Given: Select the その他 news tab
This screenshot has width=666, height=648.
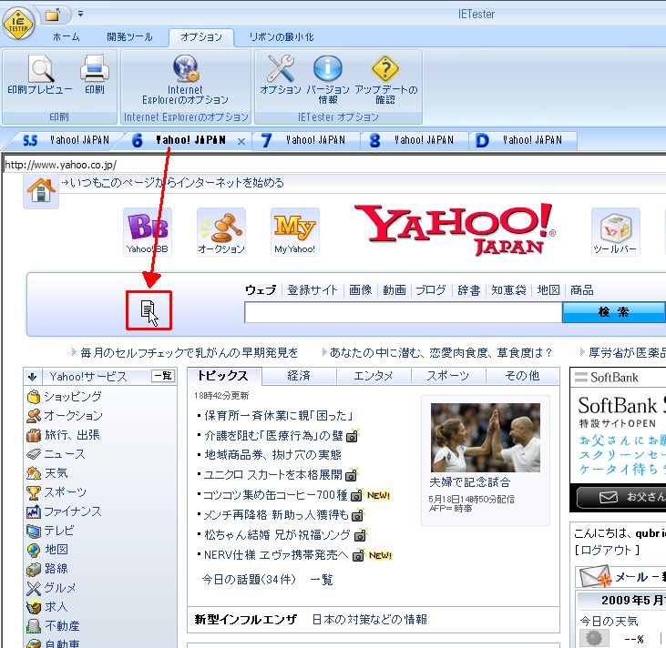Looking at the screenshot, I should (x=522, y=376).
